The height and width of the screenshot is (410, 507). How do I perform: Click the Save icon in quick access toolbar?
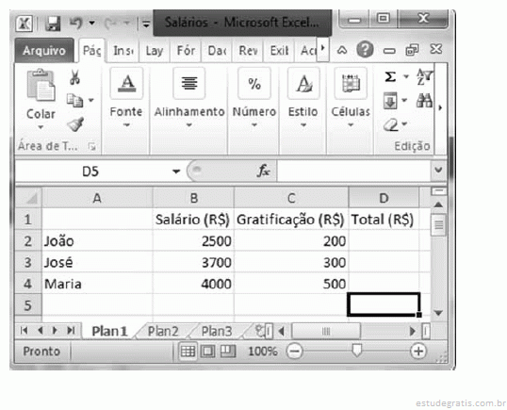point(53,24)
